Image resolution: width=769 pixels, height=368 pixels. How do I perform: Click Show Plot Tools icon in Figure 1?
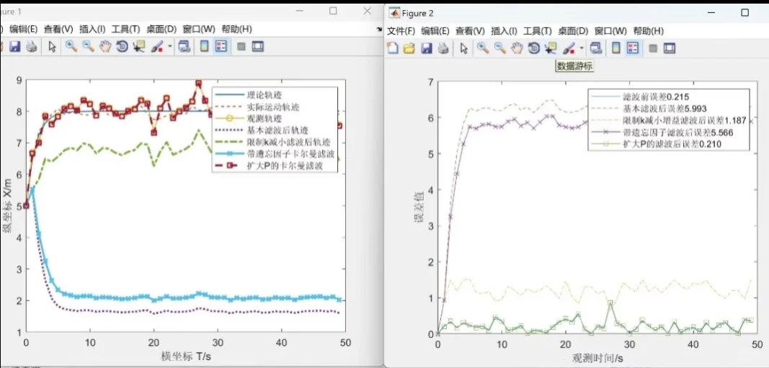257,47
